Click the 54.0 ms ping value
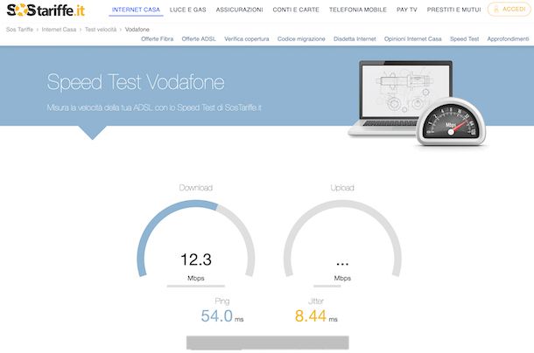This screenshot has width=534, height=353. [222, 316]
